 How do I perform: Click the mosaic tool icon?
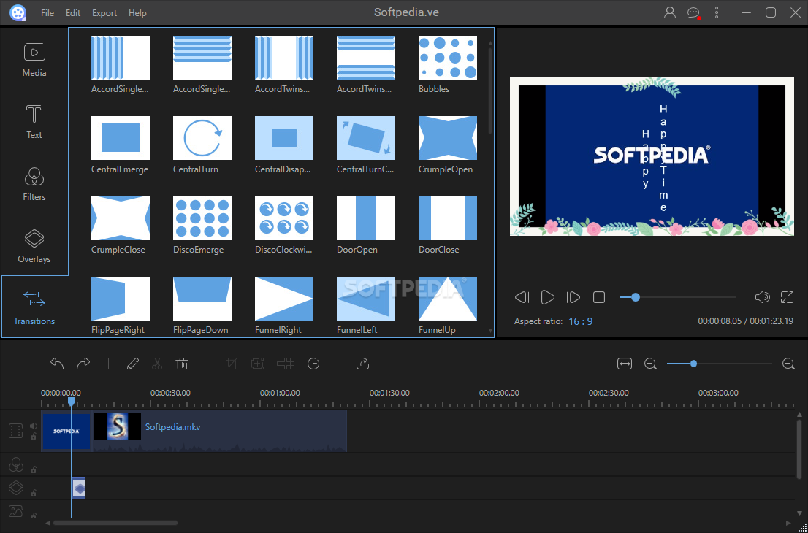point(286,364)
